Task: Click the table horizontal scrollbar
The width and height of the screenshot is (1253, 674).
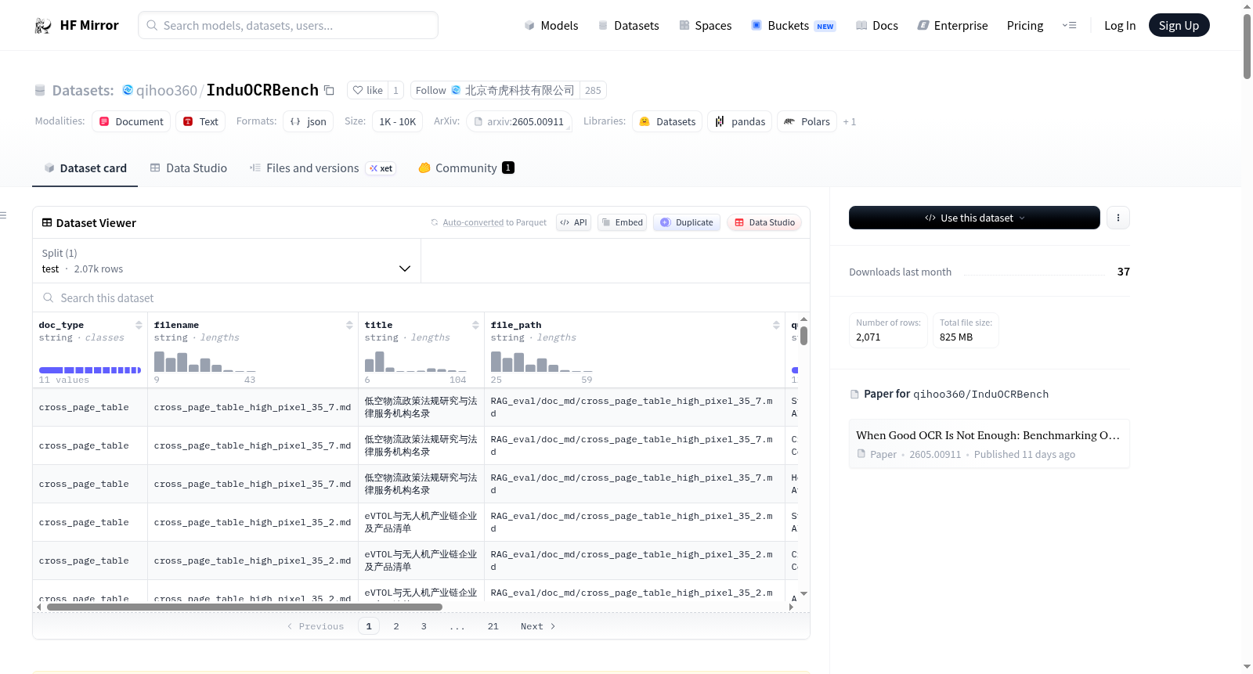Action: tap(244, 607)
